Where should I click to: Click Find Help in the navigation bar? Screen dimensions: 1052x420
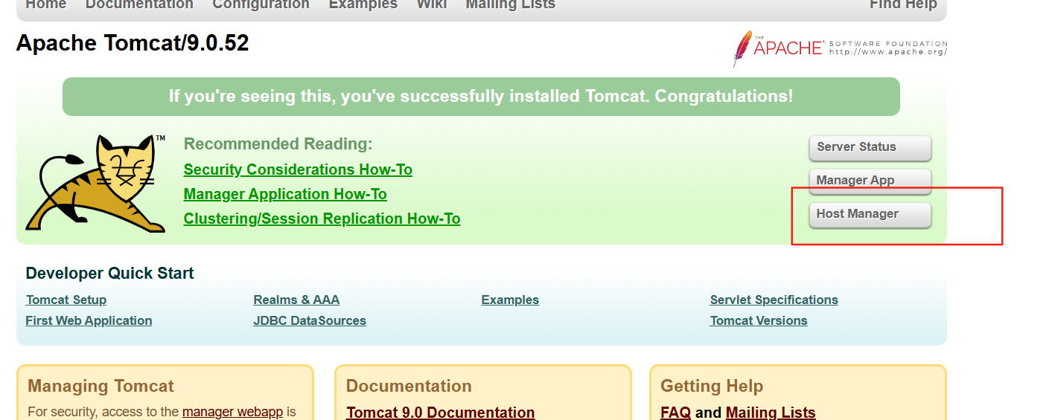pos(903,4)
